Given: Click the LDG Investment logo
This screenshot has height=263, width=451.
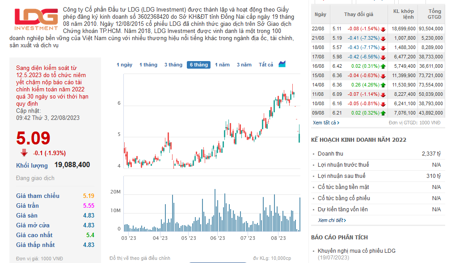Looking at the screenshot, I should (x=36, y=19).
